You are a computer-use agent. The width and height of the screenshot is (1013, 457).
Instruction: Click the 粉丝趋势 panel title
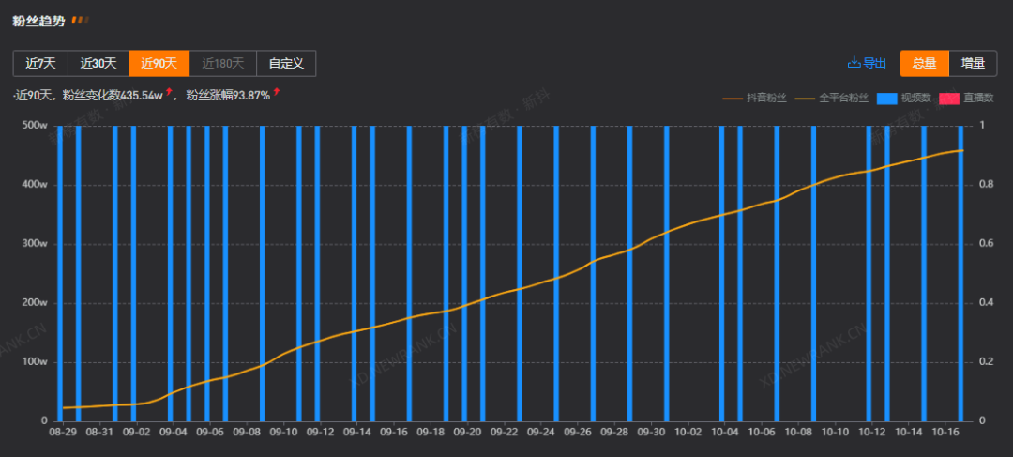click(38, 19)
